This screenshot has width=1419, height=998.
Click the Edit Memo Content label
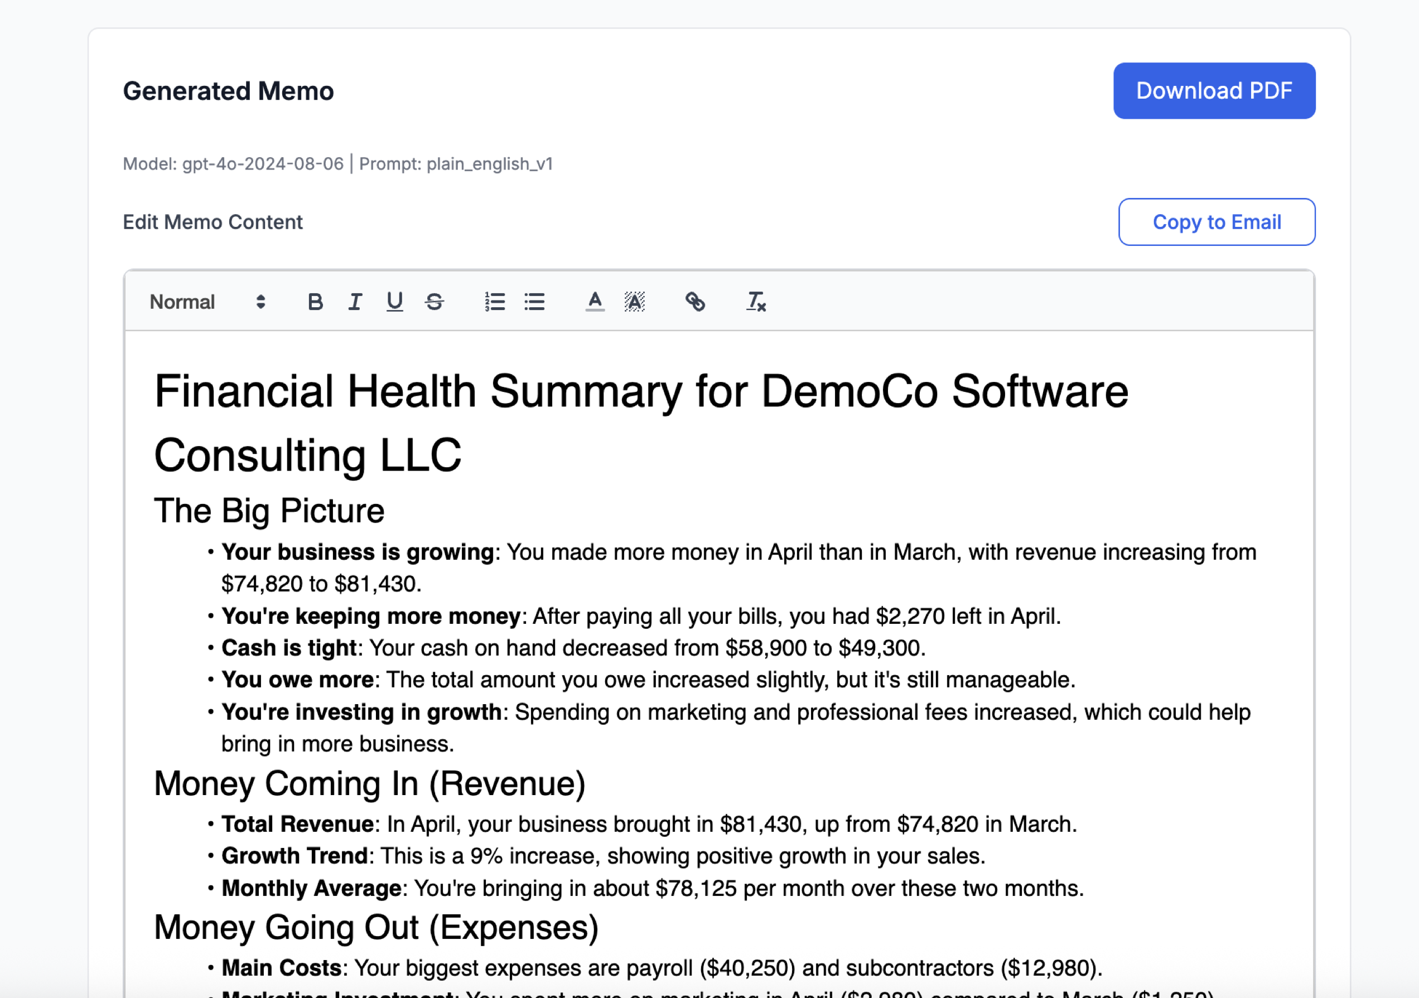[x=213, y=222]
